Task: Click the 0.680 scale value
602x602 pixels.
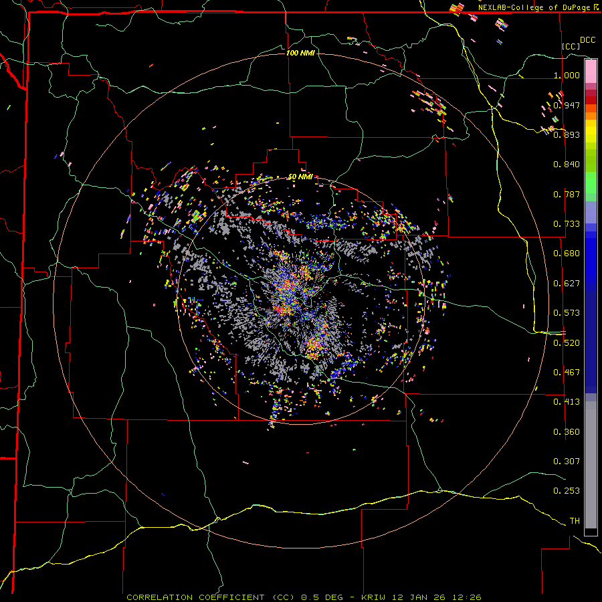Action: [567, 254]
